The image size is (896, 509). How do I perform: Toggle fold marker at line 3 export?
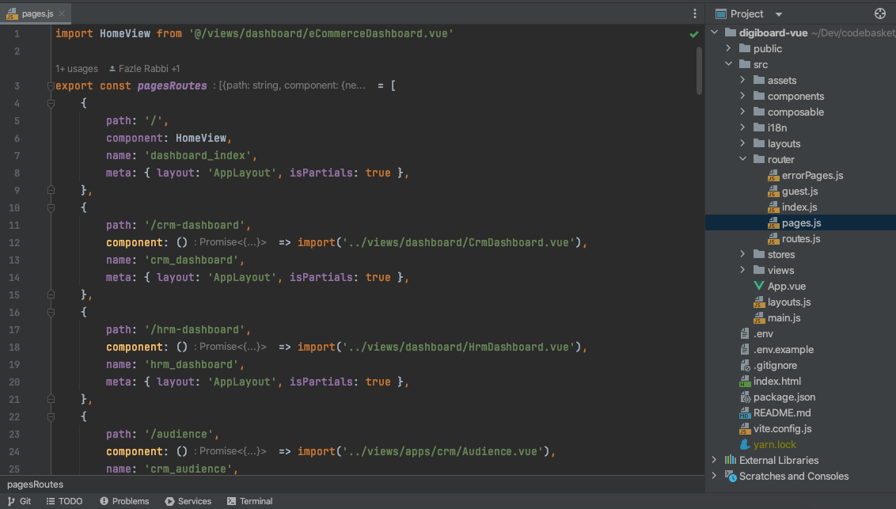coord(51,85)
